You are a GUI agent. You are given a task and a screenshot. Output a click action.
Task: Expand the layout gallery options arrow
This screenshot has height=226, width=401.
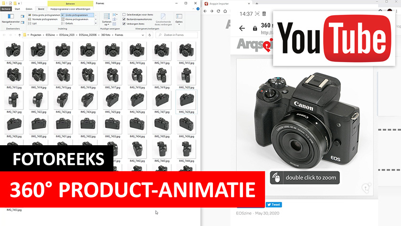pos(95,23)
